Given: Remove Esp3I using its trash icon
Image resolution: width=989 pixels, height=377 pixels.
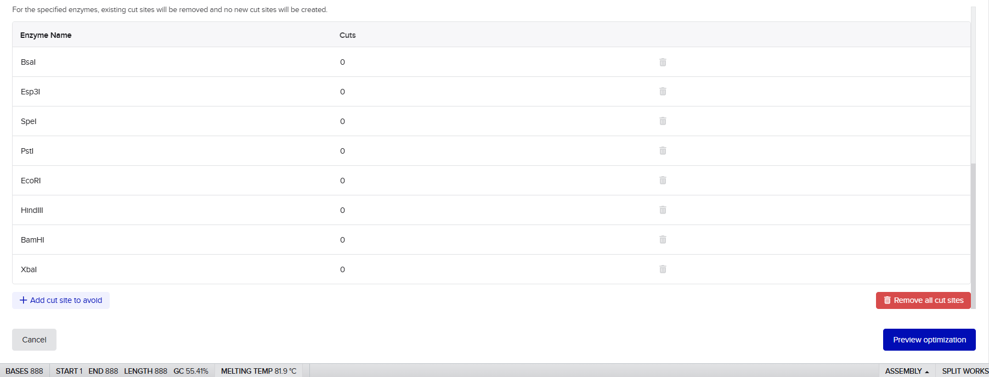Looking at the screenshot, I should [x=663, y=92].
